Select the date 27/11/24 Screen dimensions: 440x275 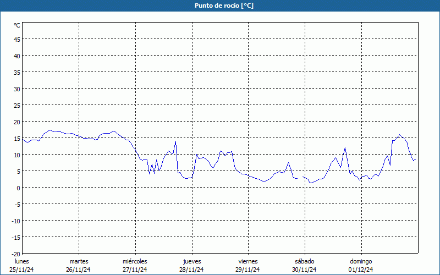coord(135,269)
